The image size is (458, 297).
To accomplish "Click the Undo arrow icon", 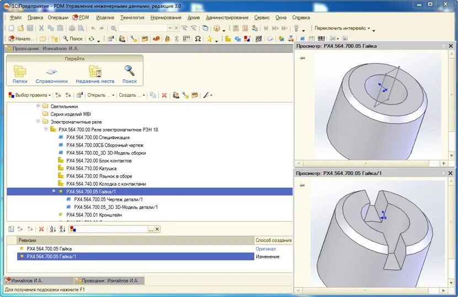I will pos(93,28).
